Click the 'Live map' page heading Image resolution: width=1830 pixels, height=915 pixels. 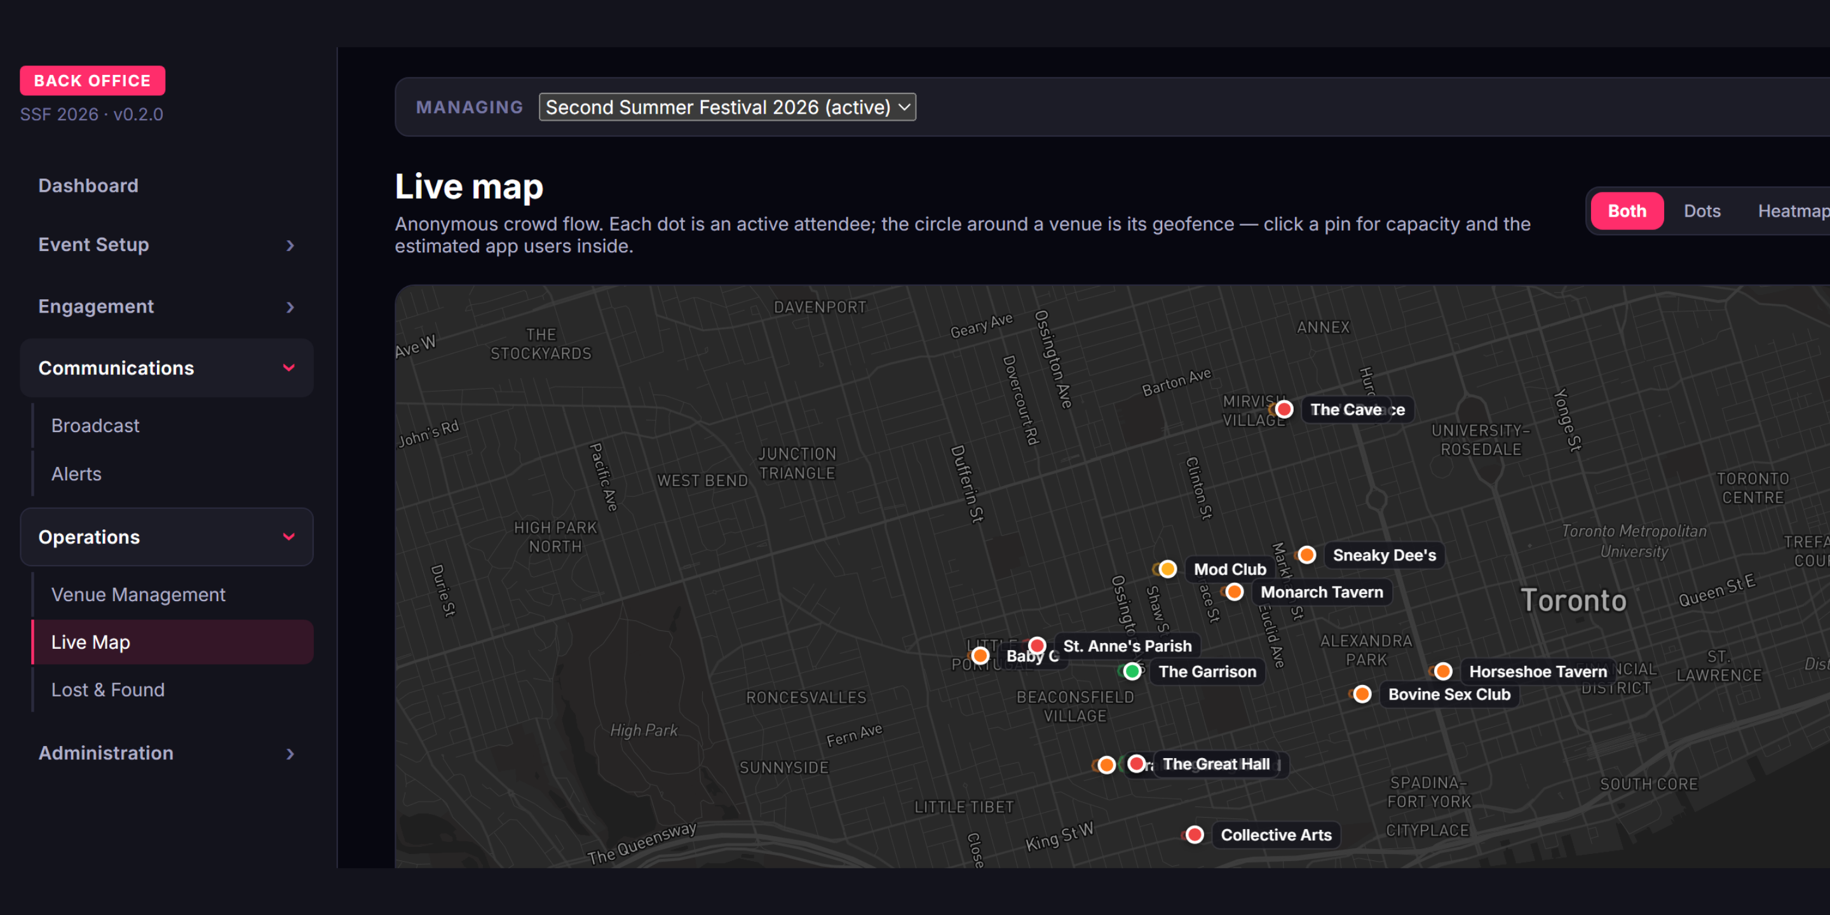469,186
